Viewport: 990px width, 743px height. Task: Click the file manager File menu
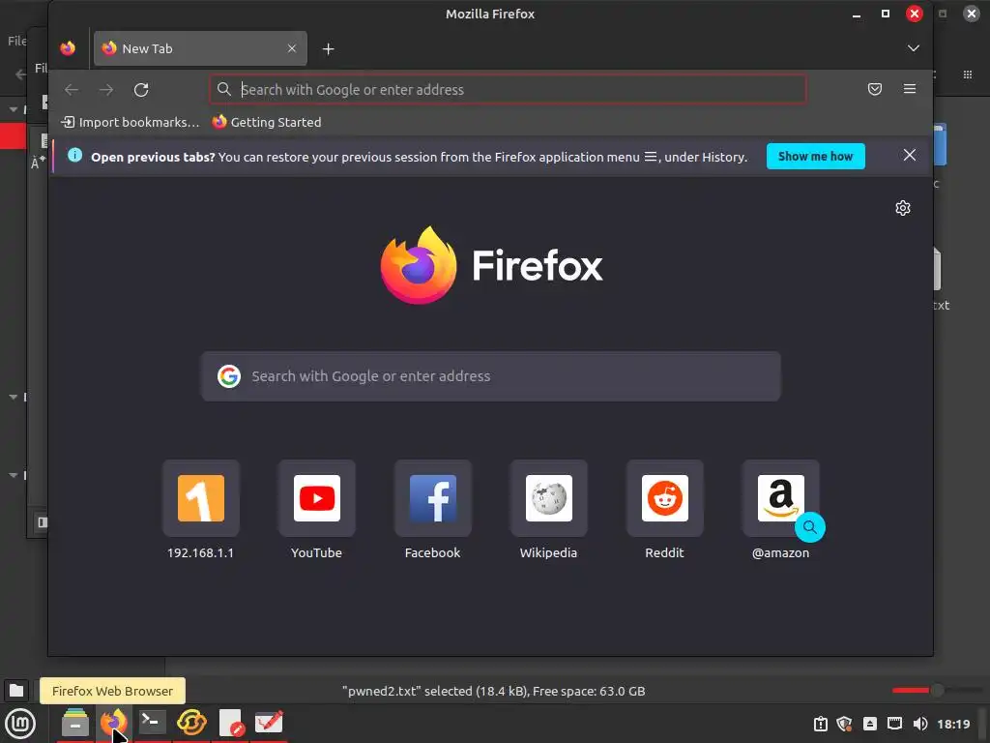click(x=17, y=41)
